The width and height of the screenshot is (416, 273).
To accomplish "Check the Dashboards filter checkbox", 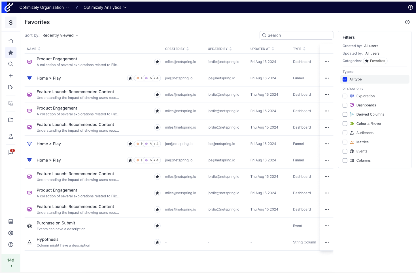I will click(x=345, y=105).
